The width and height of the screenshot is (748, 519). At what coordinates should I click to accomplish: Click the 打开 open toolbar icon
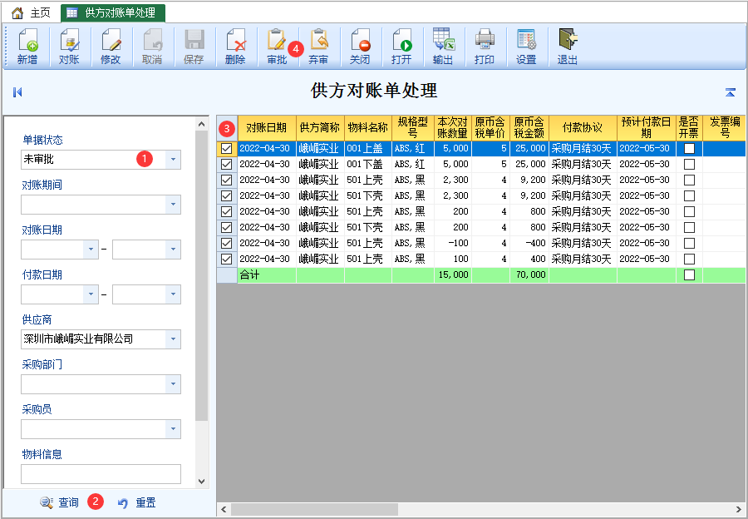tap(401, 47)
